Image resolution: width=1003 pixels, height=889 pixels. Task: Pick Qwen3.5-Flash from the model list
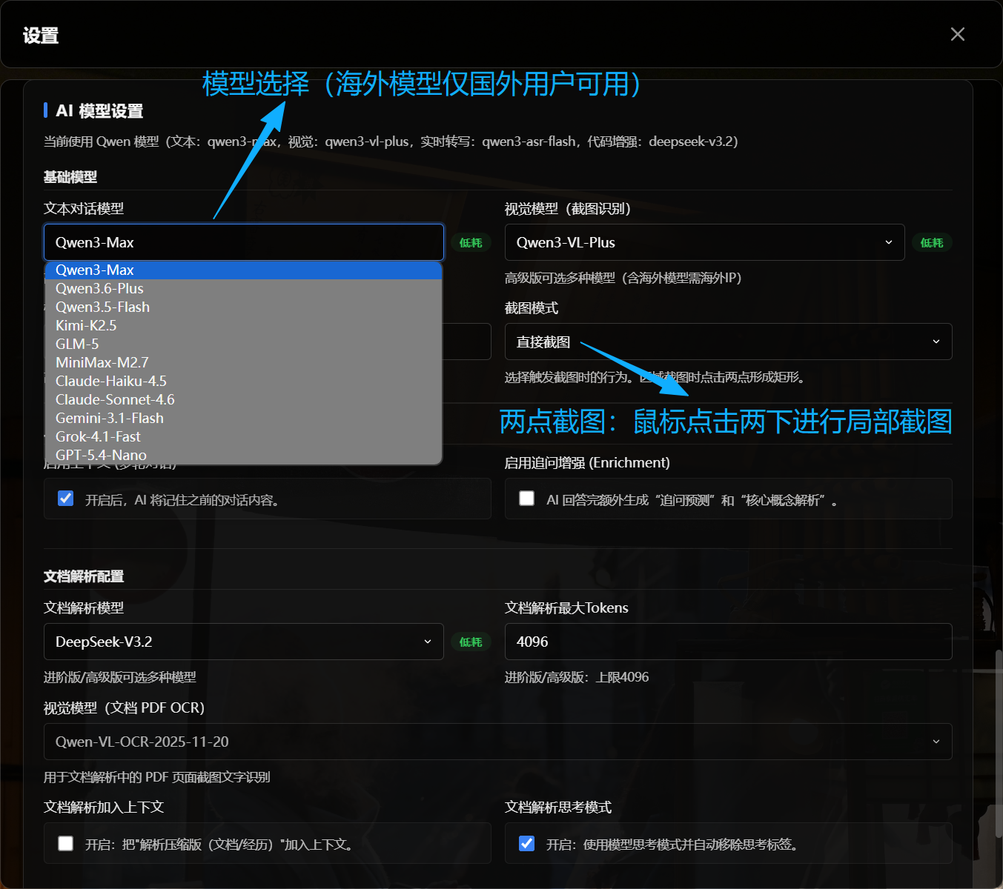(244, 307)
